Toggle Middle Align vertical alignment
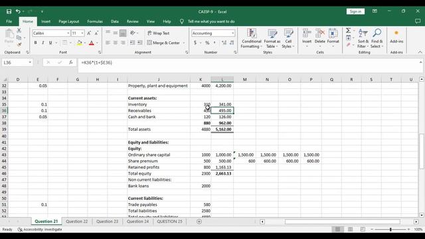Viewport: 425px width, 239px height. (x=116, y=33)
